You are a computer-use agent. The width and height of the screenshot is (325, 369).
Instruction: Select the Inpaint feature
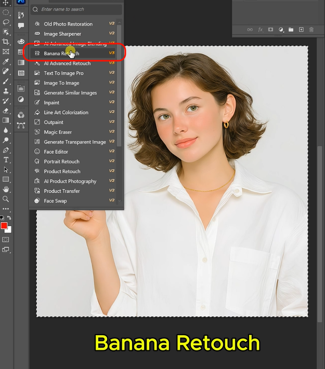(74, 103)
